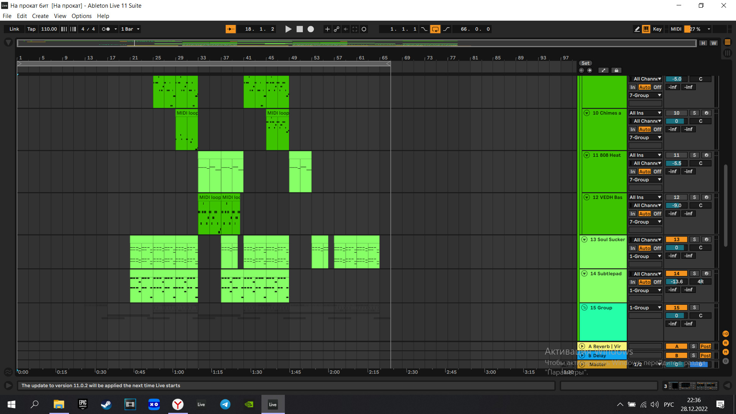
Task: Open the Edit menu
Action: pyautogui.click(x=22, y=16)
